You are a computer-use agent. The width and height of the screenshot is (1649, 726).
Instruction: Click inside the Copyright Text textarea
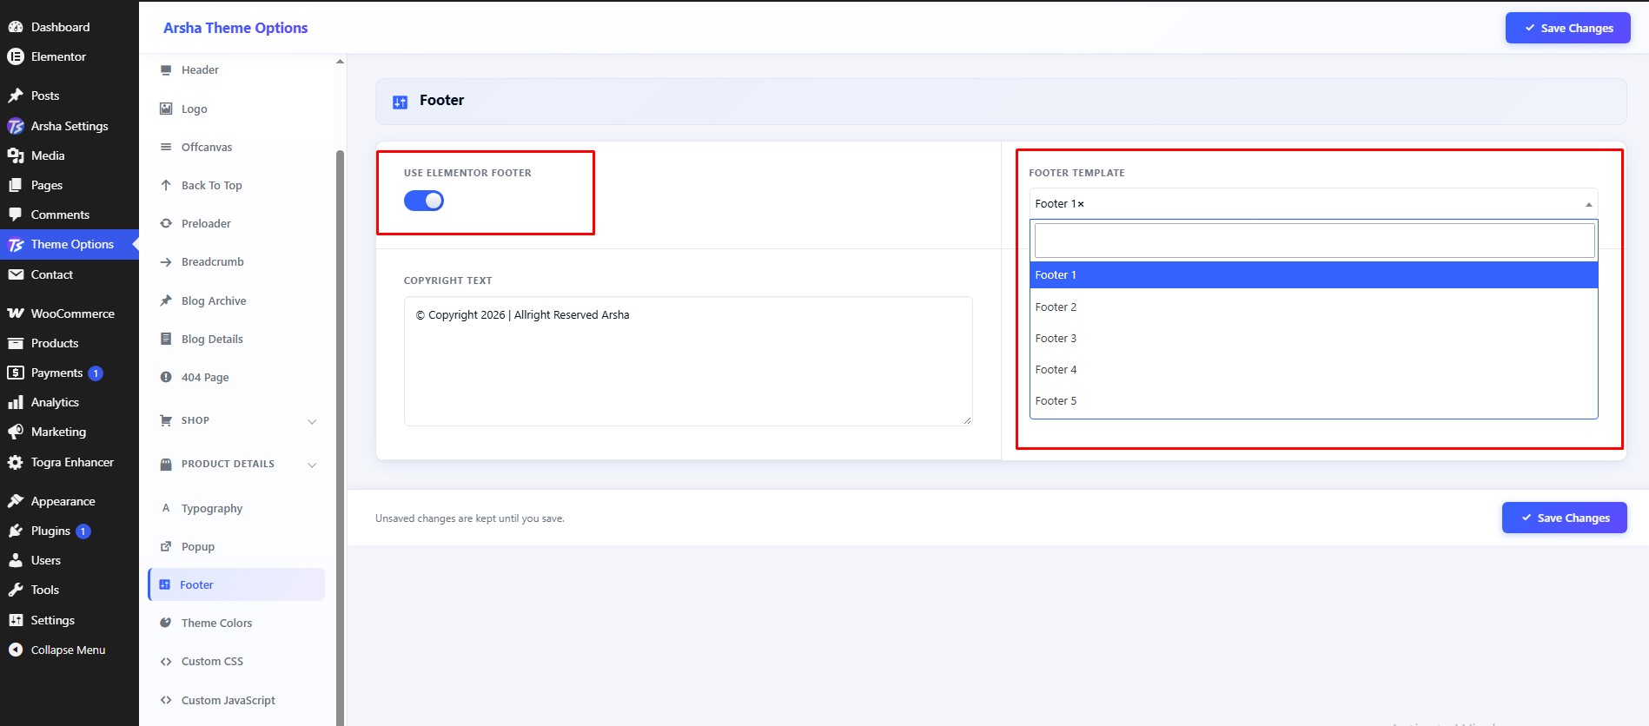pos(688,361)
